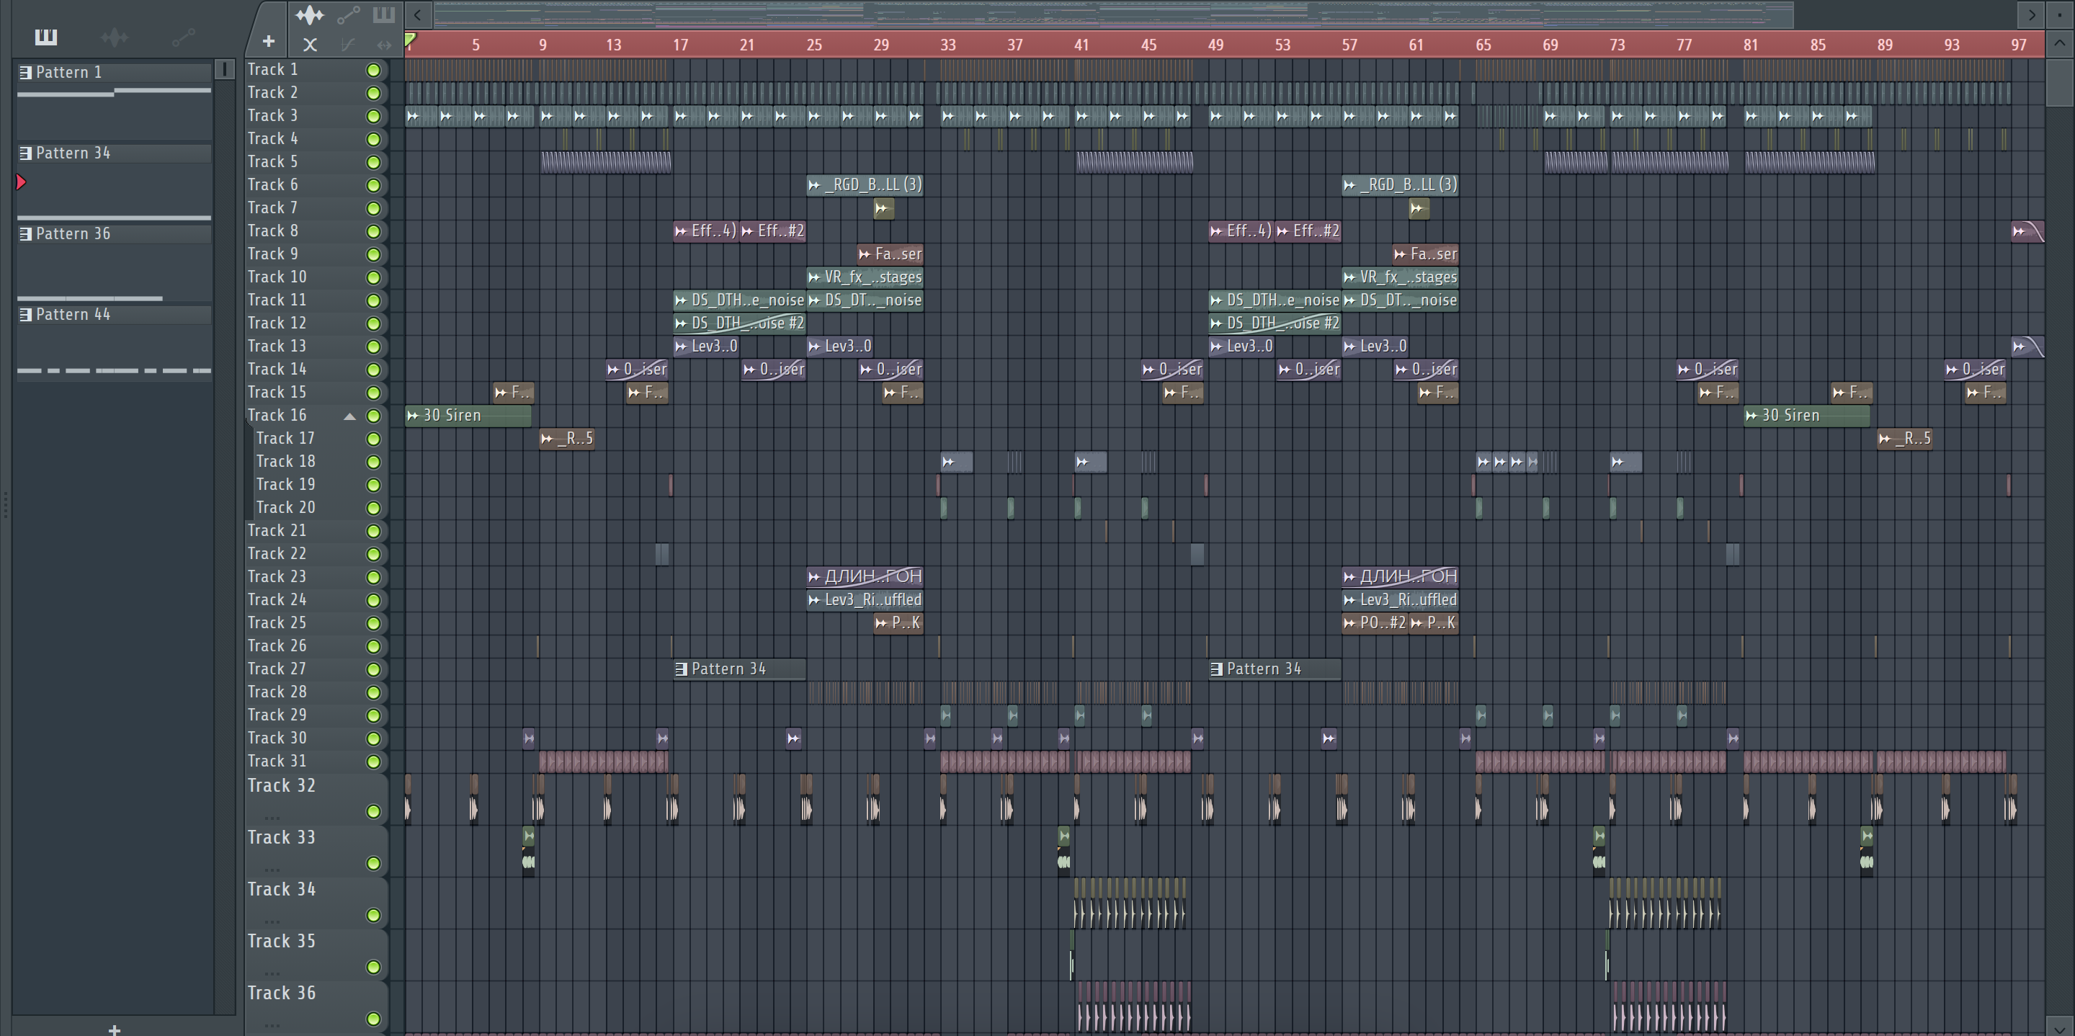Click the red play marker in Pattern 34
Screen dimensions: 2075x1036
click(x=21, y=182)
